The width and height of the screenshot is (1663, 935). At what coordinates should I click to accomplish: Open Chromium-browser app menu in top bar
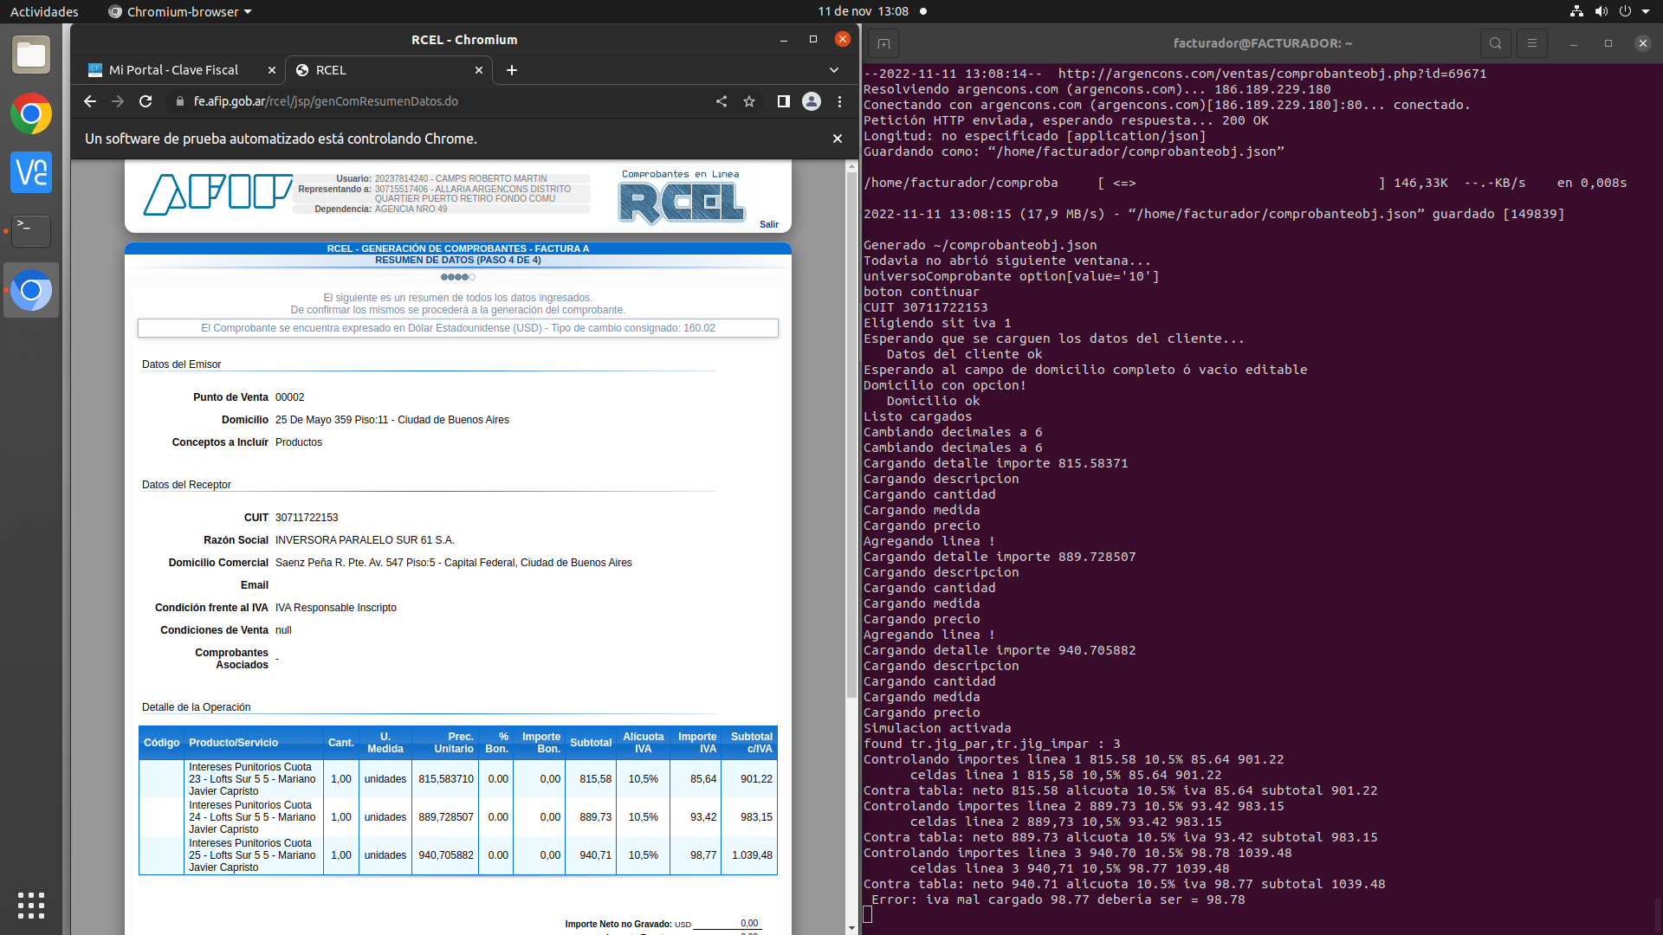pos(180,11)
